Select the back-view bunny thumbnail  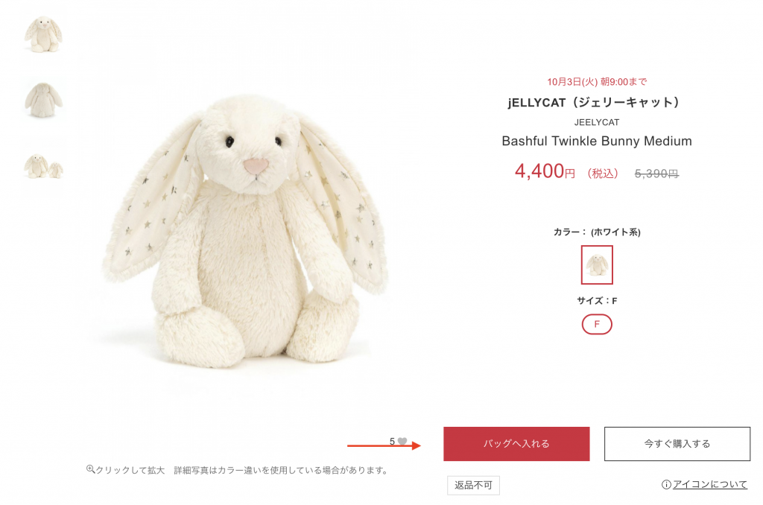[x=43, y=100]
